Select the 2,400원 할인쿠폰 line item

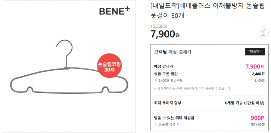click(170, 80)
